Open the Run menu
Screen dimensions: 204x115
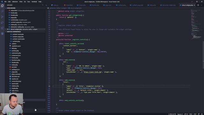click(x=29, y=2)
